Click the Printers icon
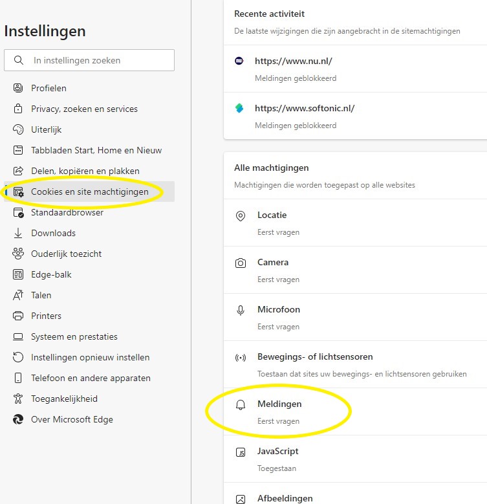Image resolution: width=487 pixels, height=504 pixels. [18, 316]
